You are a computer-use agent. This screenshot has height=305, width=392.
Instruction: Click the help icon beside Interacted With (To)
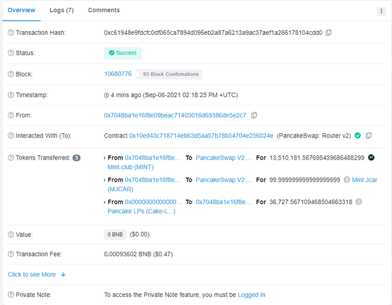pyautogui.click(x=11, y=136)
